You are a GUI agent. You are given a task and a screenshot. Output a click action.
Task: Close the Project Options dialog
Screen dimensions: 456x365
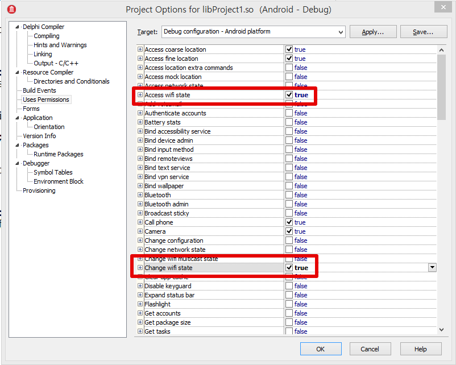click(443, 7)
